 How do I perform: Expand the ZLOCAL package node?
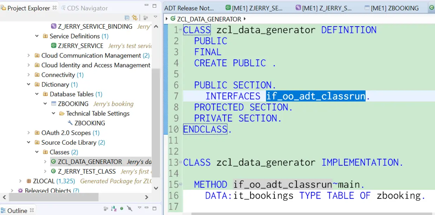pyautogui.click(x=20, y=181)
